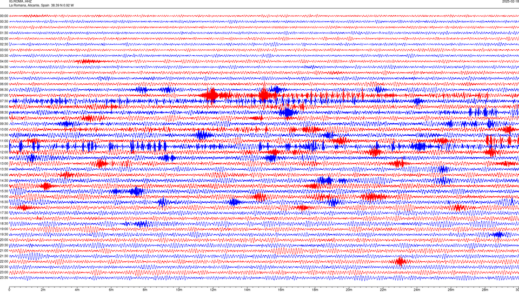
Task: Click the location text 'La Romana, Alicante, Spain'
Action: click(29, 5)
